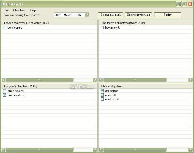Click right scroll arrow in Today's objectives
This screenshot has height=153, width=194.
coord(95,80)
